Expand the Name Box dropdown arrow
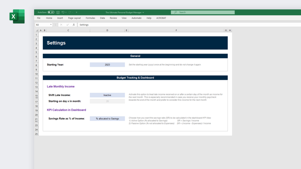Image resolution: width=301 pixels, height=169 pixels. [x=51, y=25]
